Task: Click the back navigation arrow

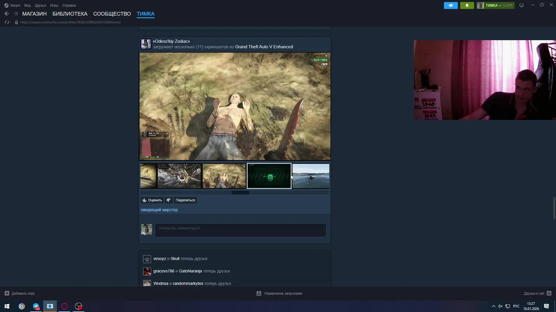Action: click(7, 14)
